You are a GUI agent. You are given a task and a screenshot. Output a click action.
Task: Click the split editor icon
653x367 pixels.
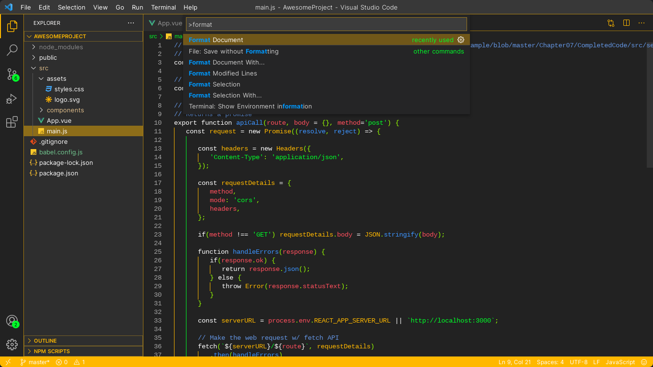point(627,22)
